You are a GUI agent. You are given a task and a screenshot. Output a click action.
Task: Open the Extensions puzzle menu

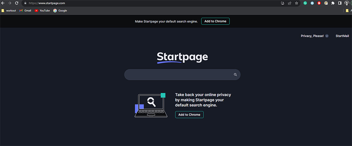[333, 3]
